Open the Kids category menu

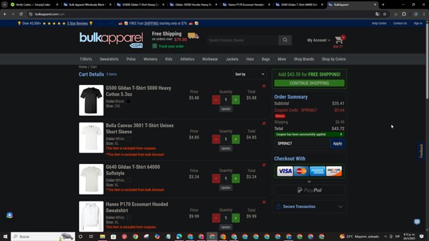point(169,59)
